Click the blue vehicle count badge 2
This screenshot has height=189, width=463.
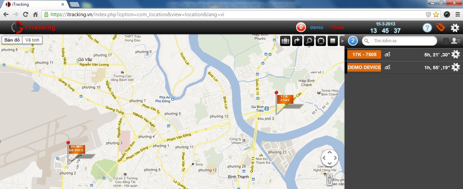click(x=353, y=41)
